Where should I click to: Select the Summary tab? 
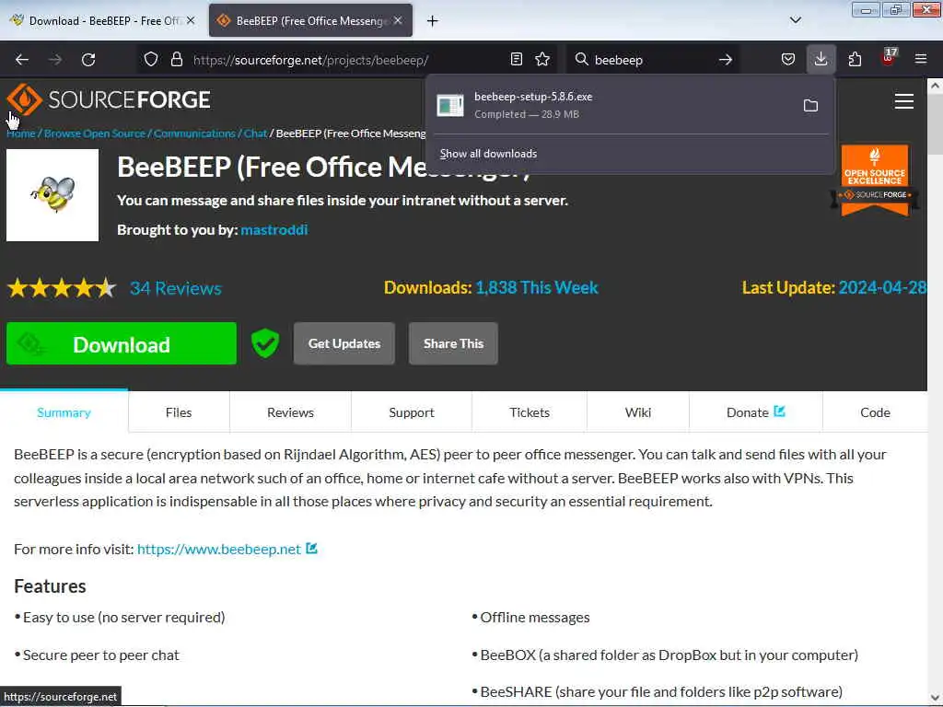64,412
